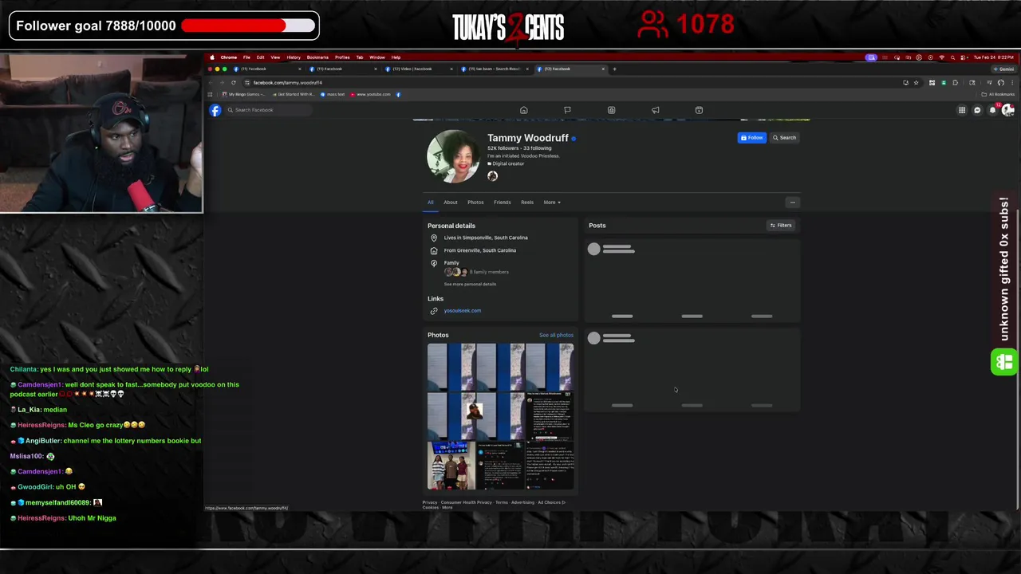Open the More dropdown in profile tabs
1021x574 pixels.
click(x=552, y=202)
